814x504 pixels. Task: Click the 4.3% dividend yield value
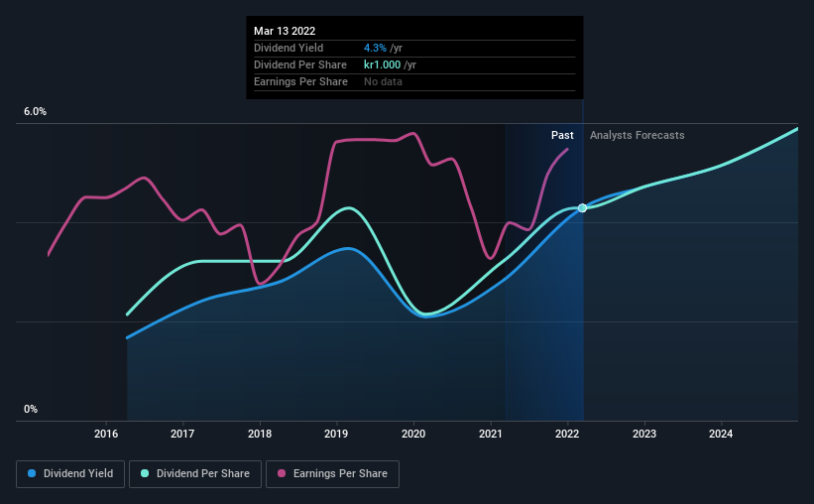(375, 48)
